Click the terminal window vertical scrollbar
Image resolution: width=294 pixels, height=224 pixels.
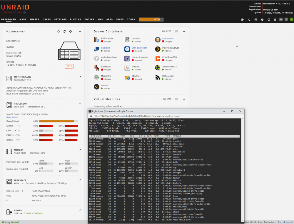point(243,170)
